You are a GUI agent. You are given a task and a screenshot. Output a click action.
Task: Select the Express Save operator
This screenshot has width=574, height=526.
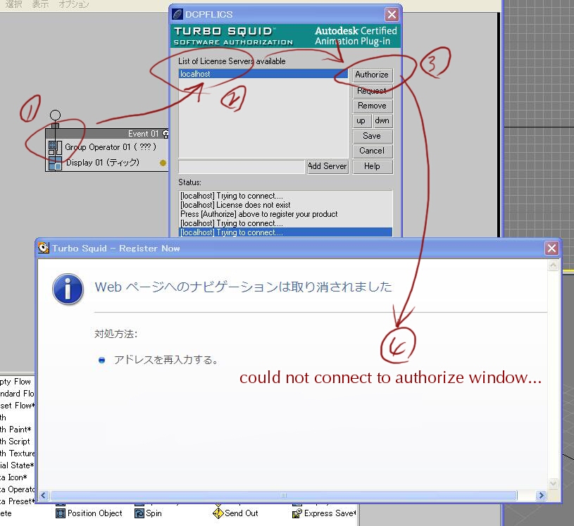pos(325,513)
